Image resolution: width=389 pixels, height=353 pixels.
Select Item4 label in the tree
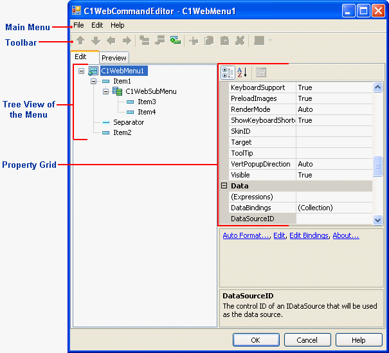(147, 112)
